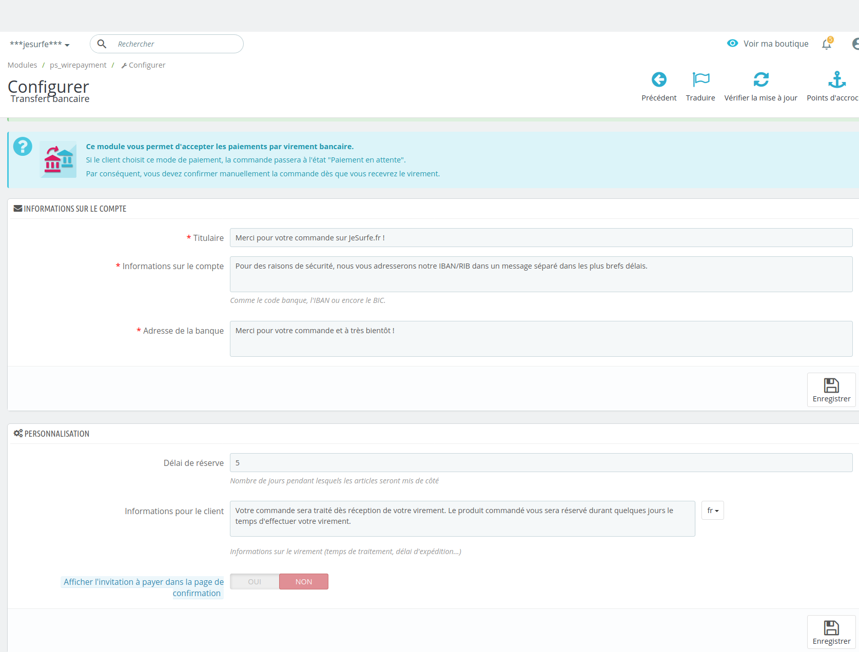Image resolution: width=859 pixels, height=652 pixels.
Task: Open the notifications bell icon
Action: coord(826,44)
